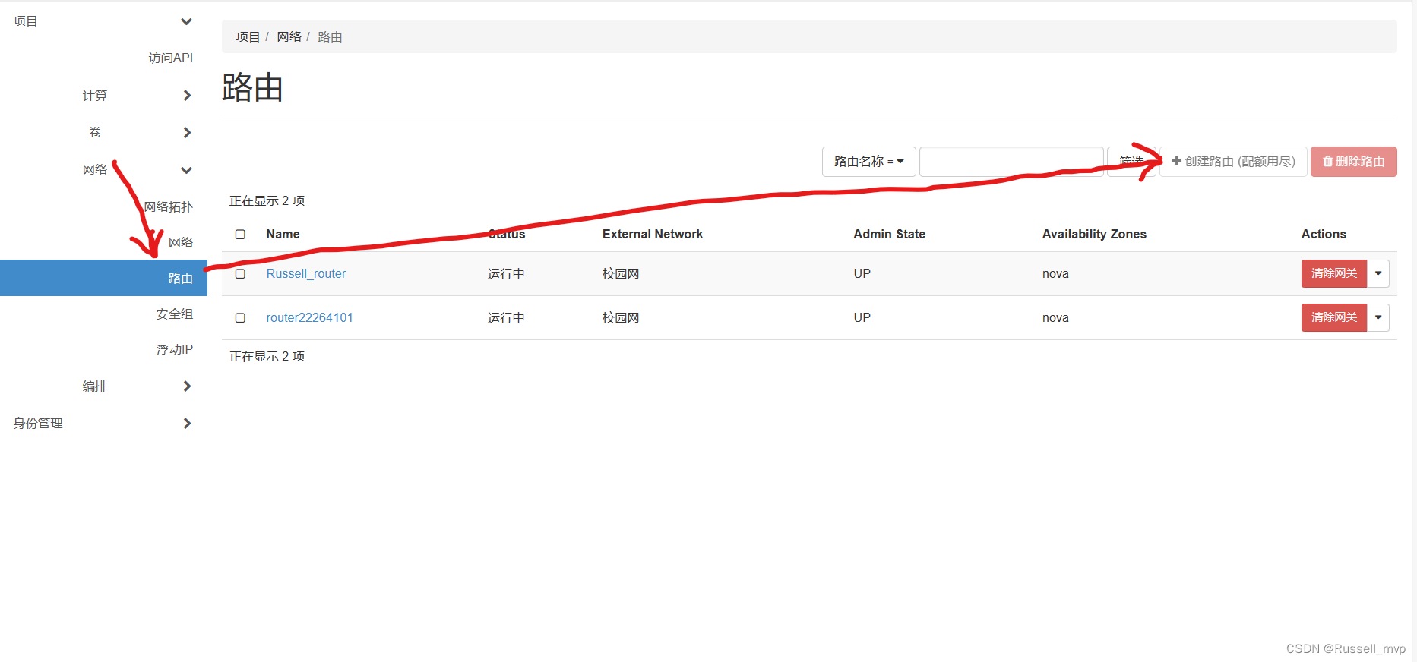Expand the 卷 section chevron
The image size is (1417, 662).
(x=187, y=132)
